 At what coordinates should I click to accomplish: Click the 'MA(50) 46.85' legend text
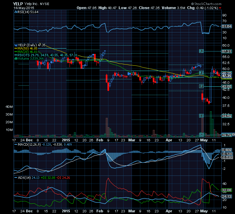[x=28, y=49]
